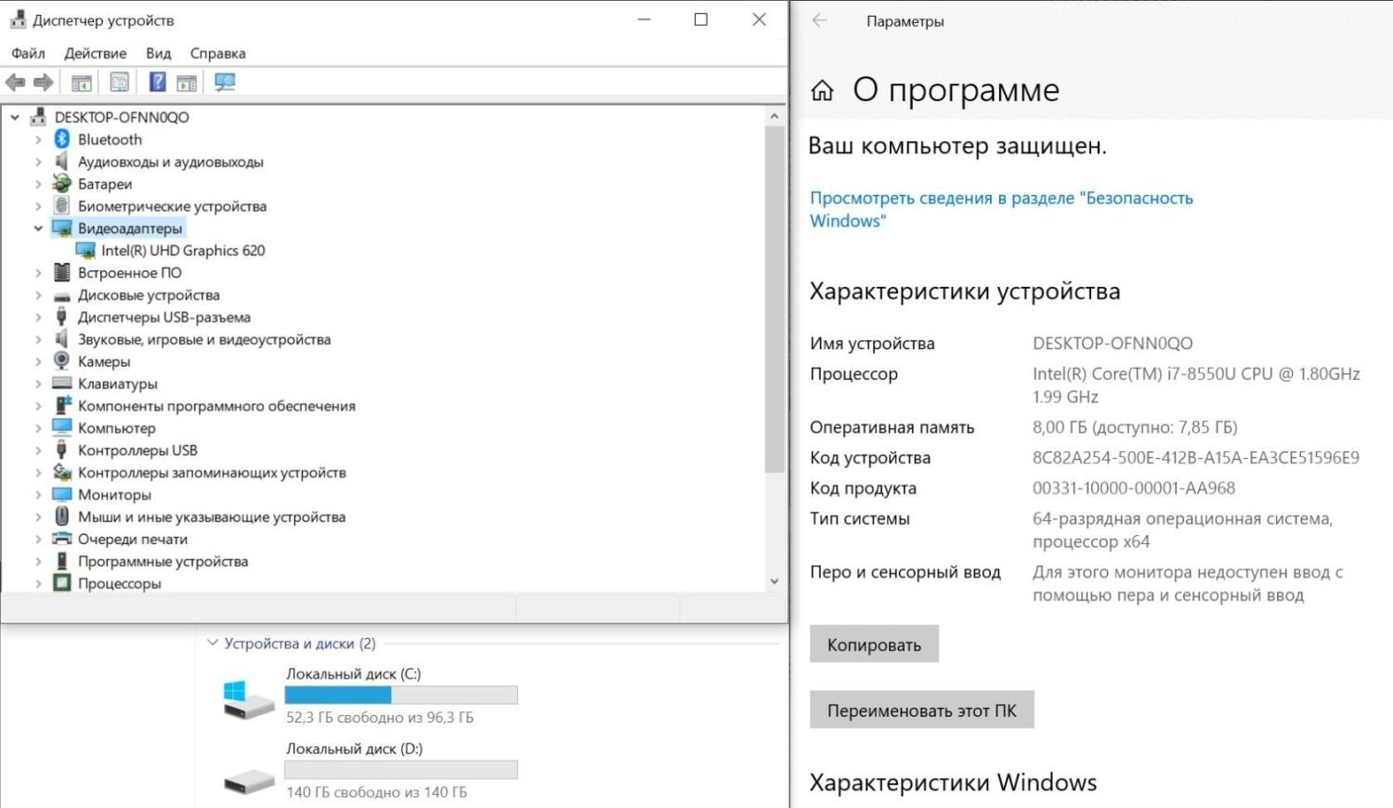This screenshot has height=808, width=1393.
Task: Open the Действие menu
Action: (x=95, y=54)
